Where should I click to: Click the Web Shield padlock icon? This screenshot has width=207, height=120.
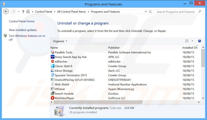pos(53,84)
